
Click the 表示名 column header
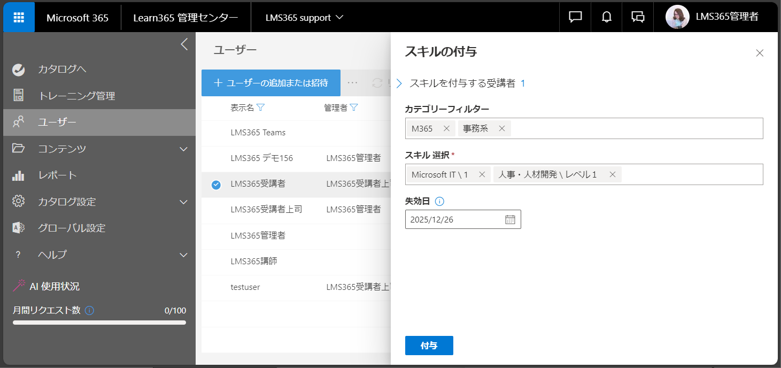[x=242, y=108]
